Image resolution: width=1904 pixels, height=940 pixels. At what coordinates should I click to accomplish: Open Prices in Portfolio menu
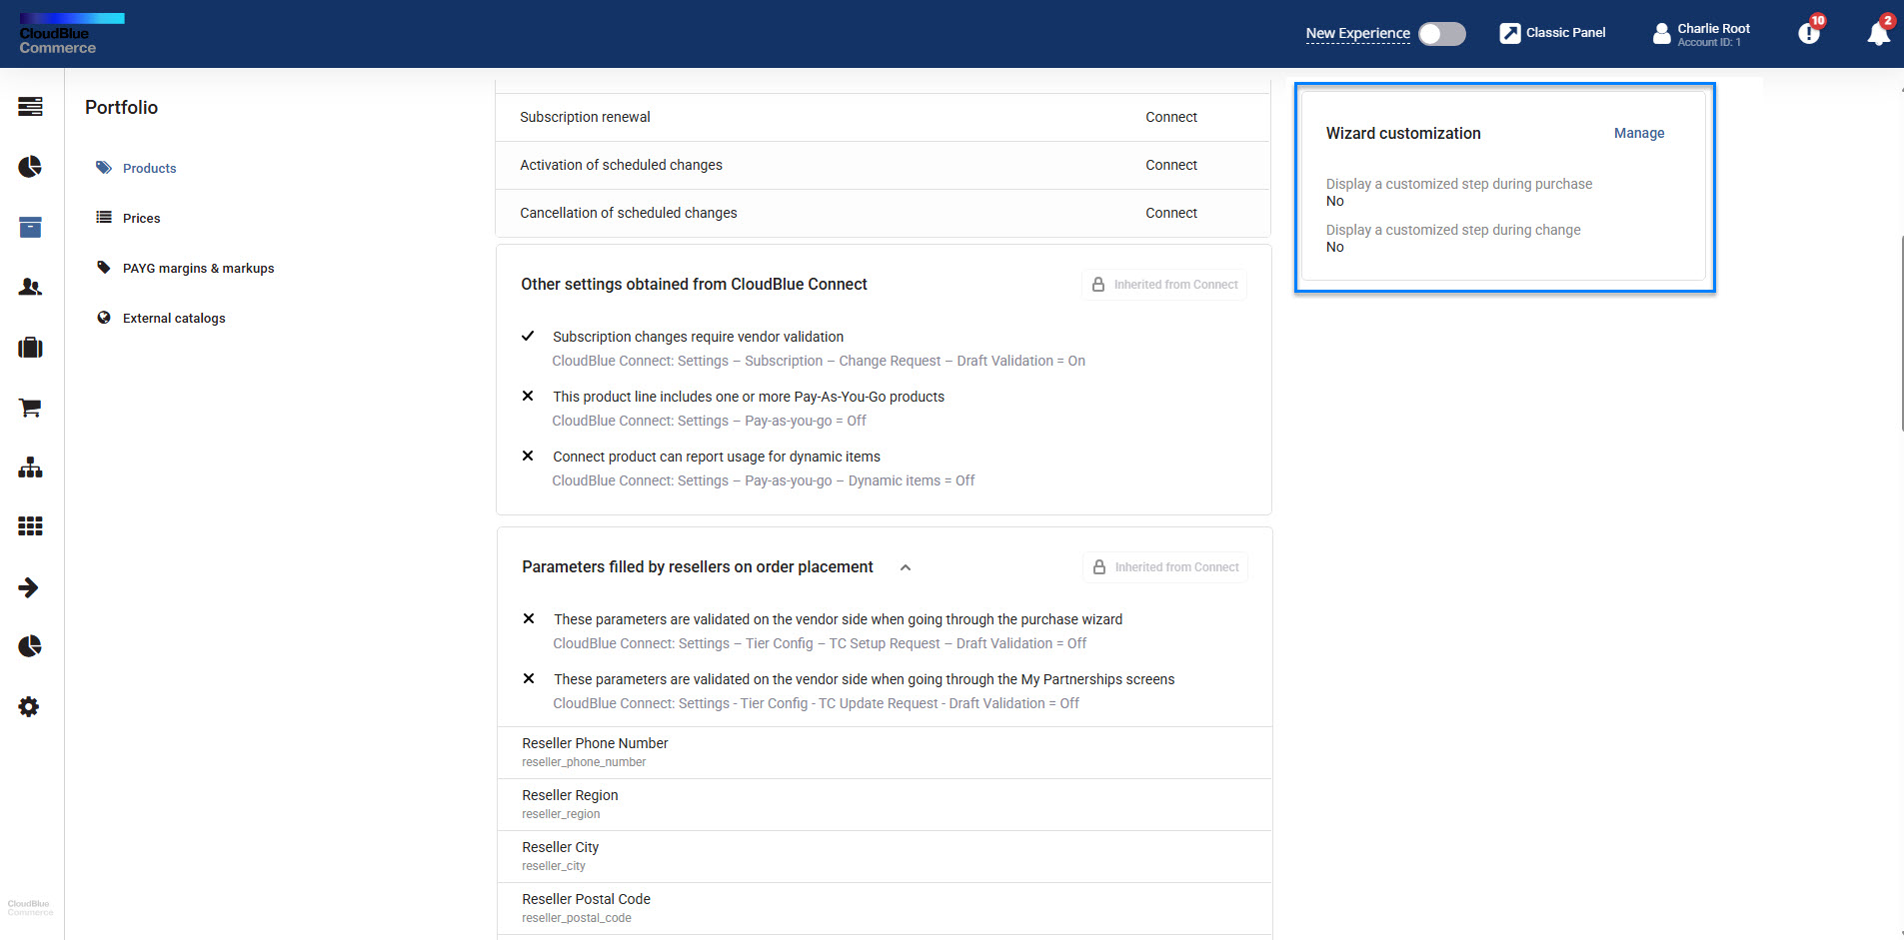click(141, 218)
